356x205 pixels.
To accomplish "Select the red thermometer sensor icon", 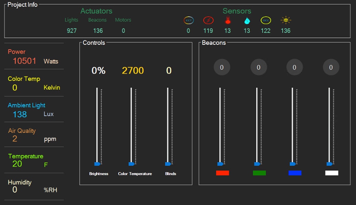I will coord(227,20).
